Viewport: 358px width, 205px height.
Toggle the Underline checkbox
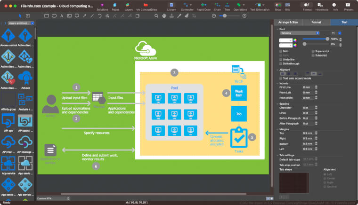pyautogui.click(x=281, y=59)
